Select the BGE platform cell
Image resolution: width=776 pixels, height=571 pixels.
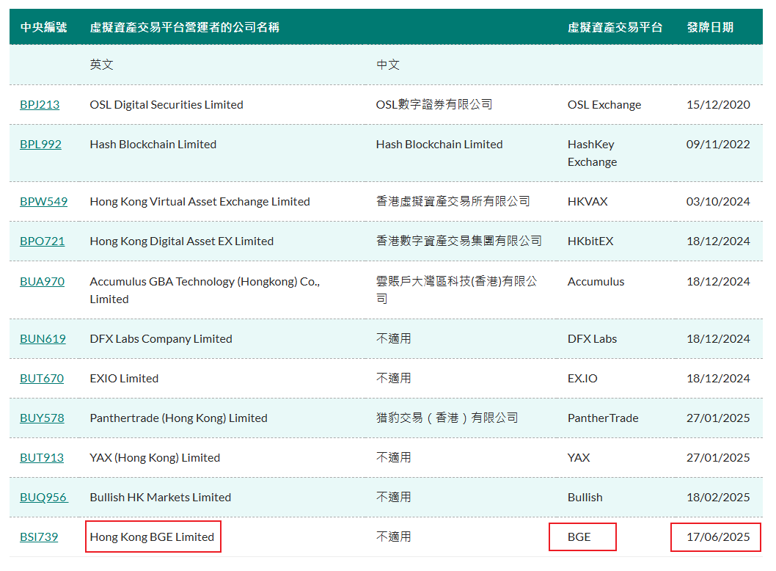[x=579, y=537]
